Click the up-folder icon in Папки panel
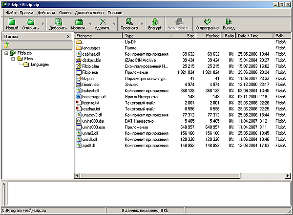 7,45
